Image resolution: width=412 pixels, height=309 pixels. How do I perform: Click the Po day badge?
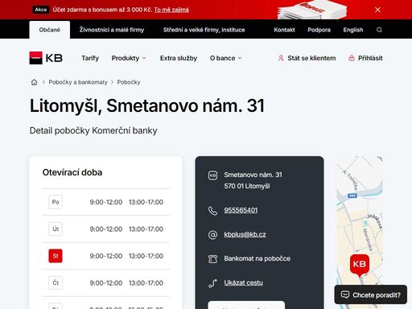(x=56, y=202)
